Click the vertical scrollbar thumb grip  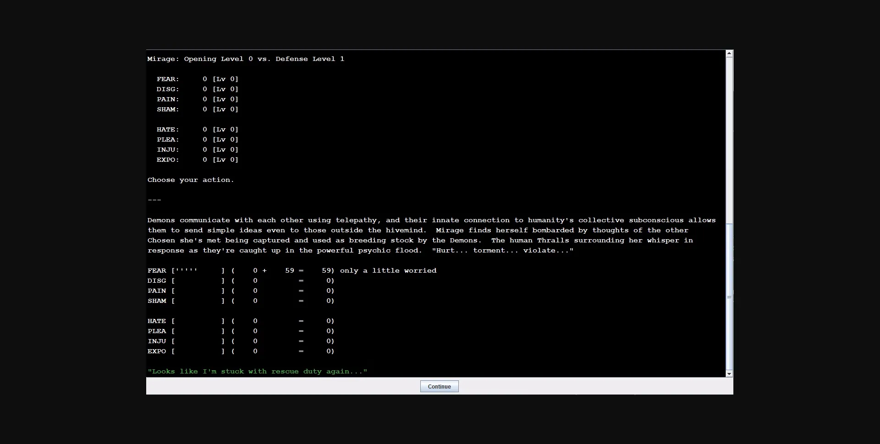[729, 297]
